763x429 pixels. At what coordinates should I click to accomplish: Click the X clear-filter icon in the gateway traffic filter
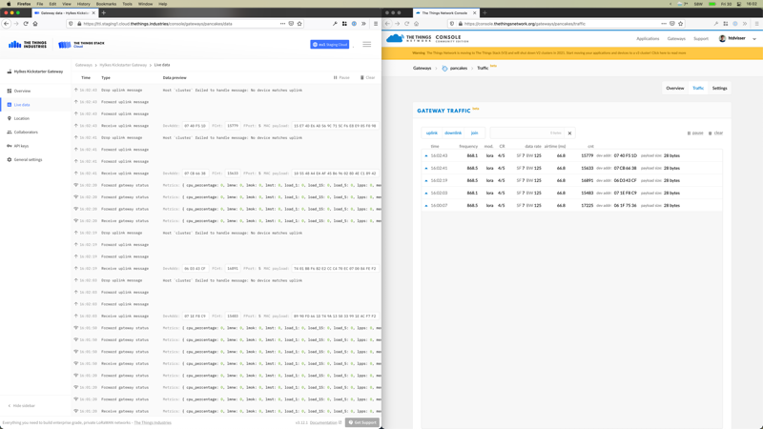point(569,133)
